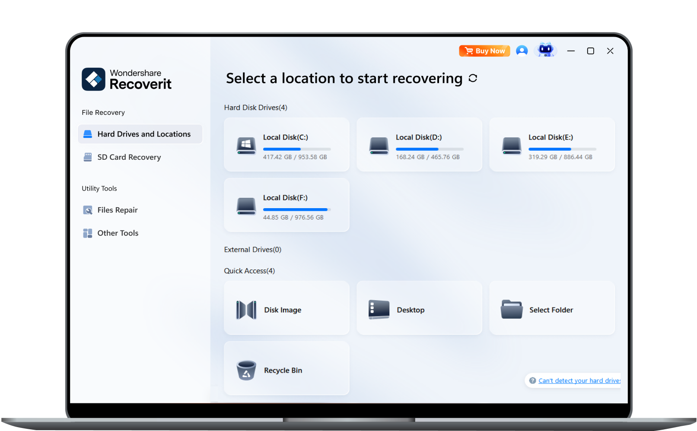Viewport: 697px width, 431px height.
Task: Select the Local Disk(F:) drive card
Action: [286, 205]
